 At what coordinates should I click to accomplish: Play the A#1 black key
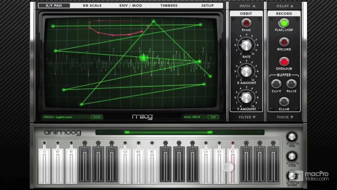(x=112, y=164)
